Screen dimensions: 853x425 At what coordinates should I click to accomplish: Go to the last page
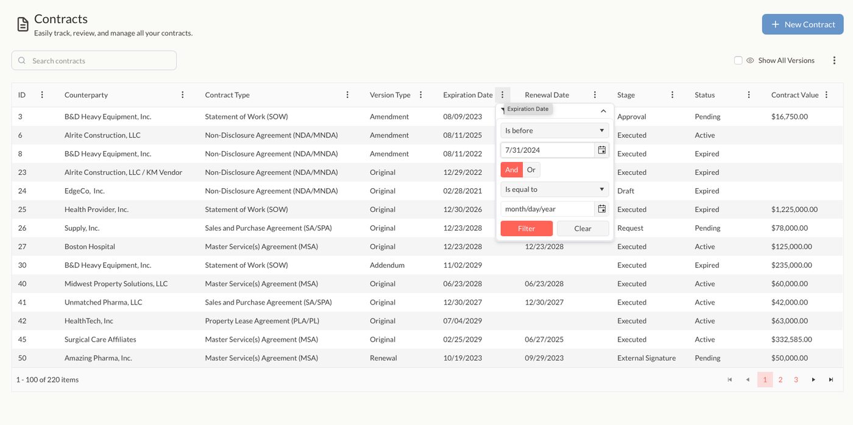tap(830, 379)
